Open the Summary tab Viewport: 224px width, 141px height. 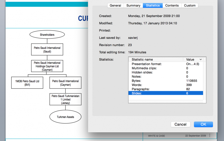pyautogui.click(x=133, y=5)
